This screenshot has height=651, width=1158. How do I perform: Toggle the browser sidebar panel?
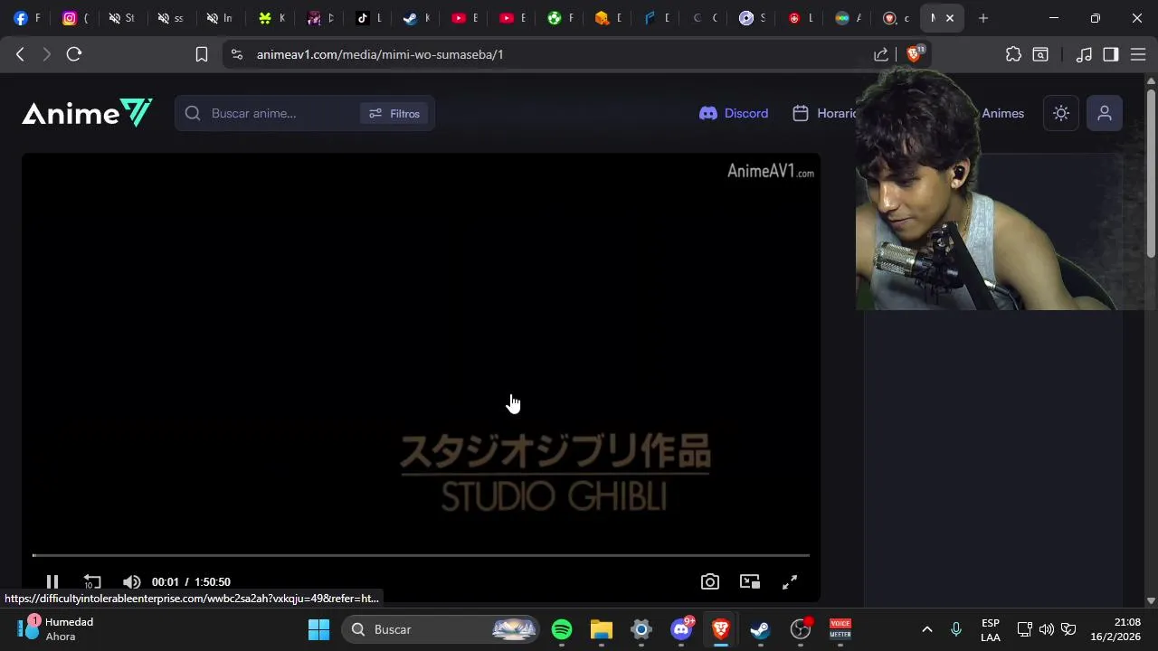point(1111,54)
